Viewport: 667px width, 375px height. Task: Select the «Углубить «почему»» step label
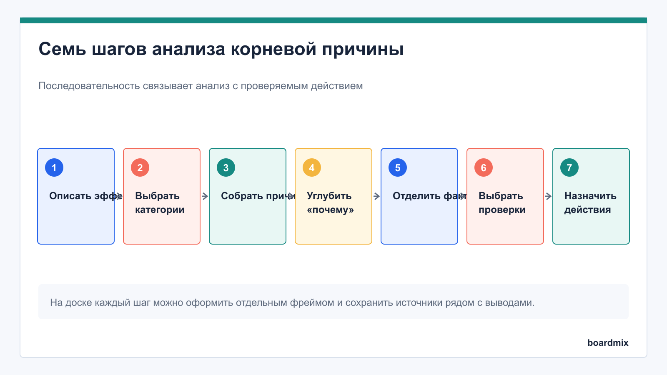tap(330, 203)
